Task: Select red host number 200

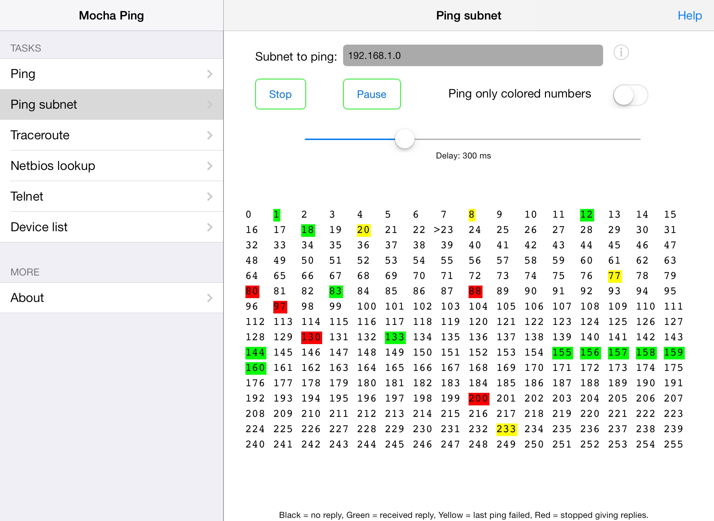Action: [x=479, y=398]
